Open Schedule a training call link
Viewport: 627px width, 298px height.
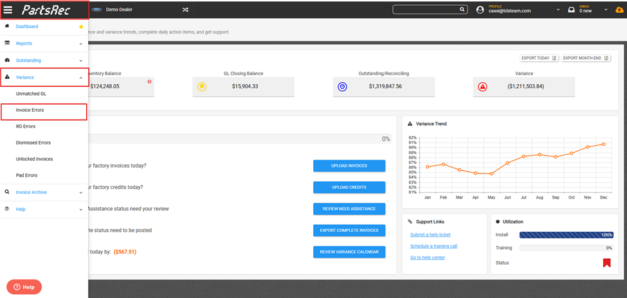point(433,246)
